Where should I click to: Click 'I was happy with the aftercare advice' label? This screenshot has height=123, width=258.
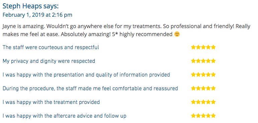(65, 116)
